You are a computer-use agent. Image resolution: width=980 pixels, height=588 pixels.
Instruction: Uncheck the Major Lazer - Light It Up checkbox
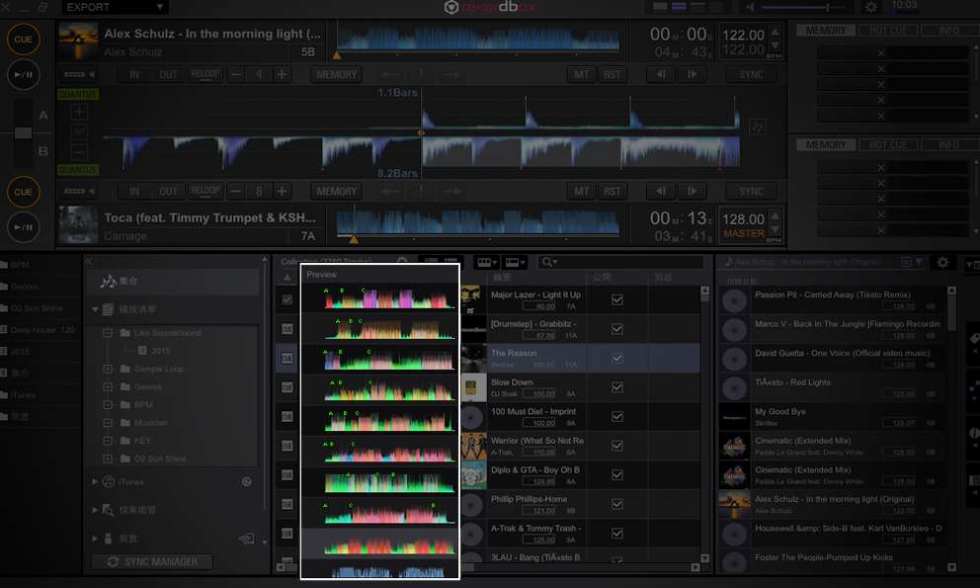[616, 299]
